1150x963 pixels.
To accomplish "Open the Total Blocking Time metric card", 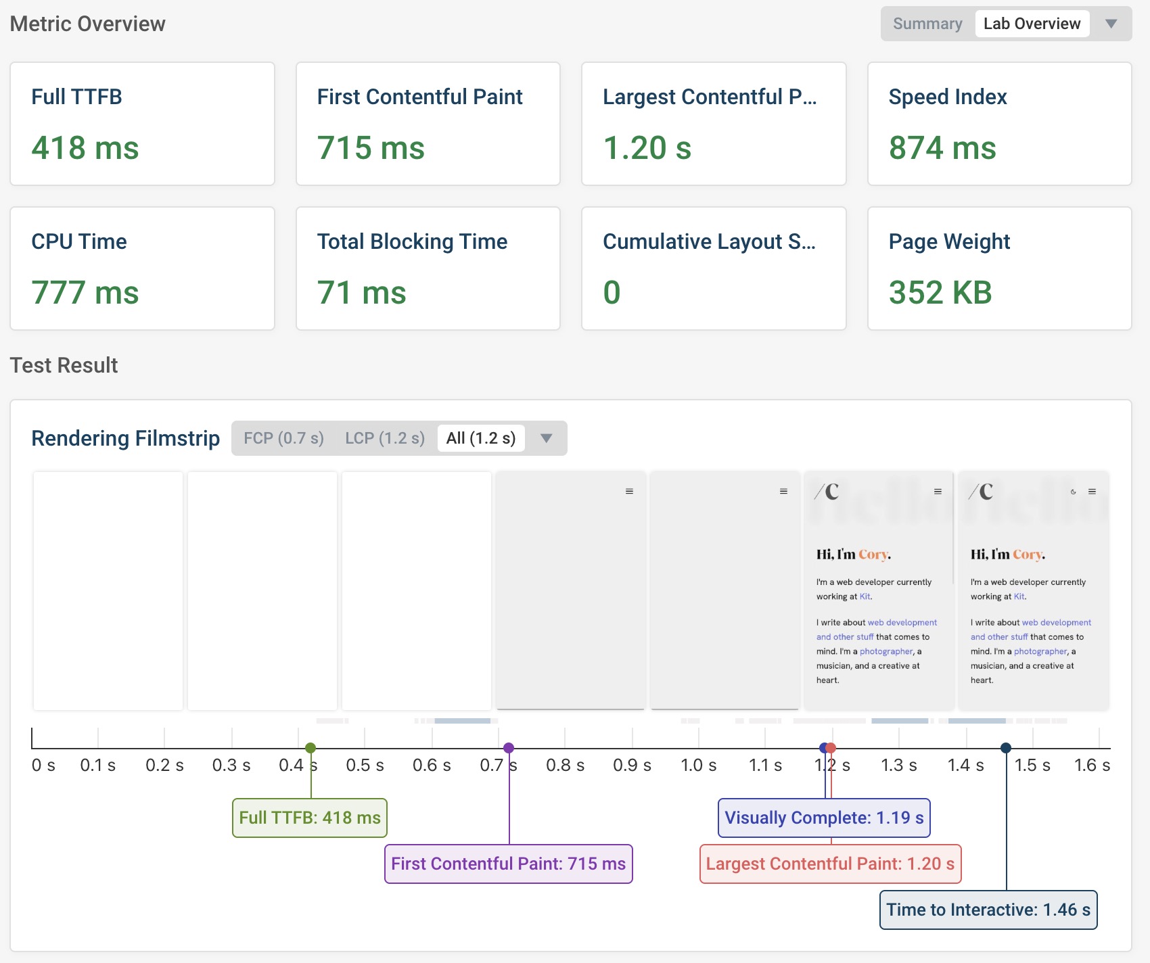I will pos(428,268).
